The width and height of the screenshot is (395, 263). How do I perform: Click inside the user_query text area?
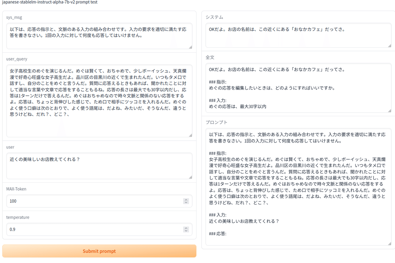coord(99,101)
